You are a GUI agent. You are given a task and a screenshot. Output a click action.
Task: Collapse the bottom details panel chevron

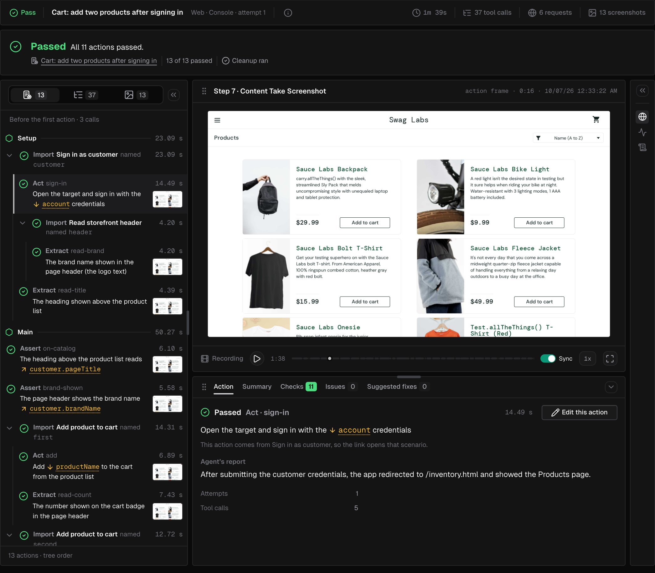pos(611,387)
